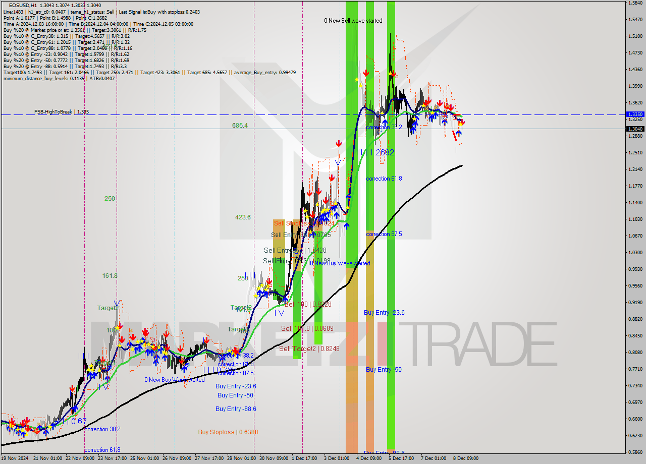646x464 pixels.
Task: Click the '0 New Sell wave started' label
Action: tap(353, 21)
